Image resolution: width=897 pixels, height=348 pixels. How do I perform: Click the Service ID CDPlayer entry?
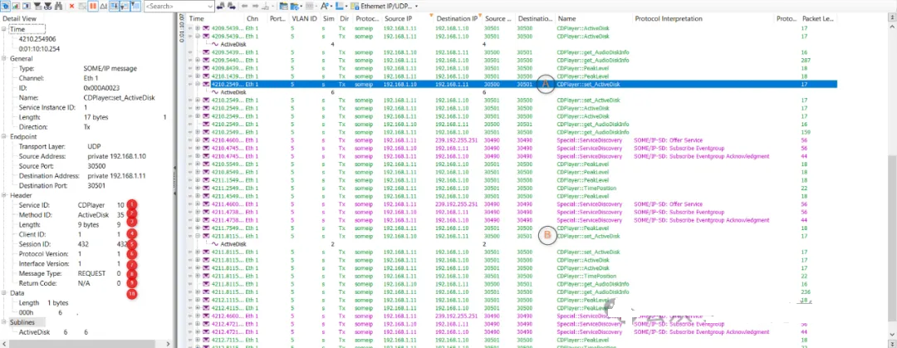[x=71, y=205]
